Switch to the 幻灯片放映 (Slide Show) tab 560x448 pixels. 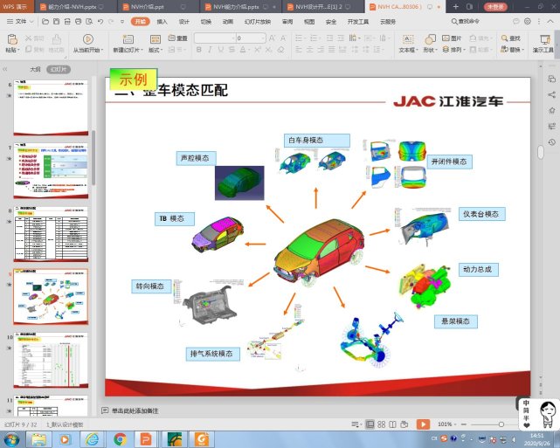click(x=258, y=22)
